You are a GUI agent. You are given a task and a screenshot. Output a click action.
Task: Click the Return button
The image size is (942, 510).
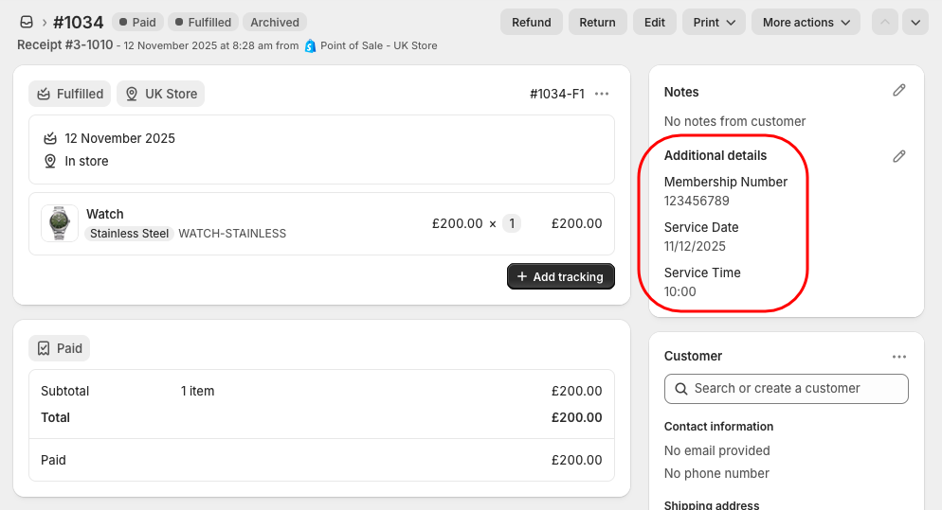[597, 22]
